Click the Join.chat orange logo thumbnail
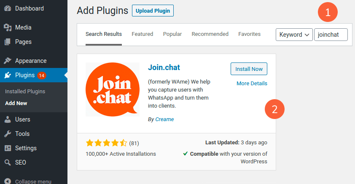 pyautogui.click(x=112, y=89)
